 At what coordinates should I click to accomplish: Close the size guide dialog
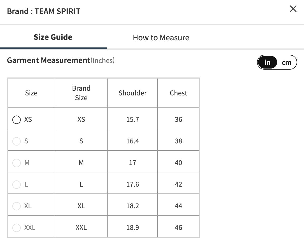[293, 9]
